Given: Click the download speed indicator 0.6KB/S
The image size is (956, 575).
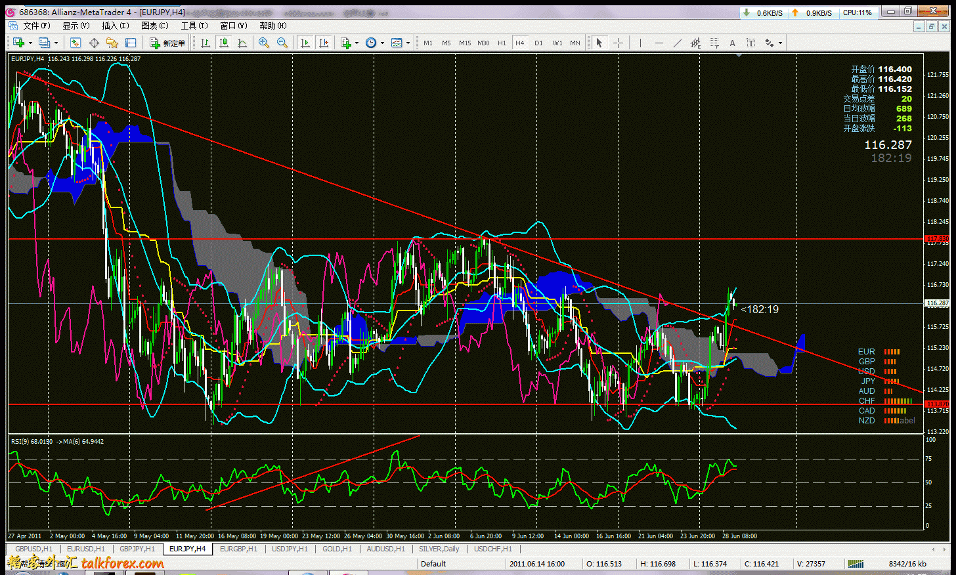Looking at the screenshot, I should [764, 12].
